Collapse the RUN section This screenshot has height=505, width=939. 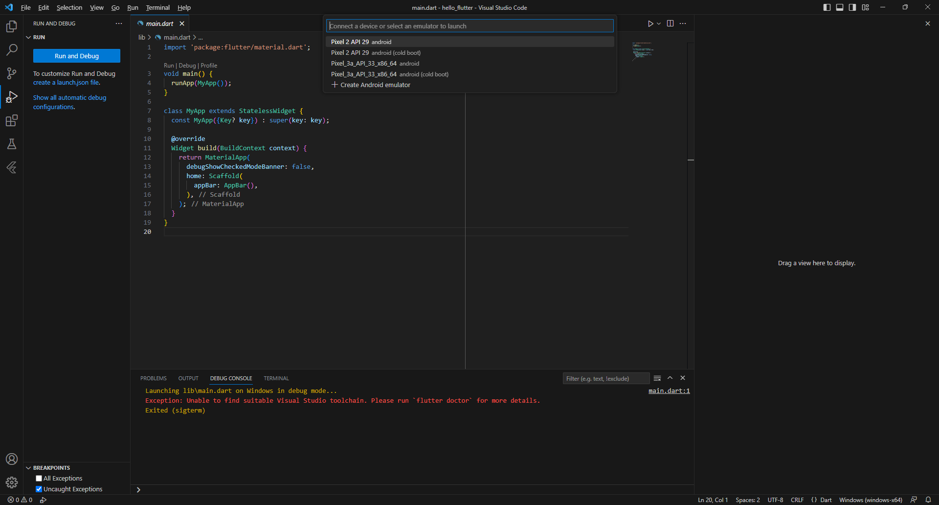point(35,37)
